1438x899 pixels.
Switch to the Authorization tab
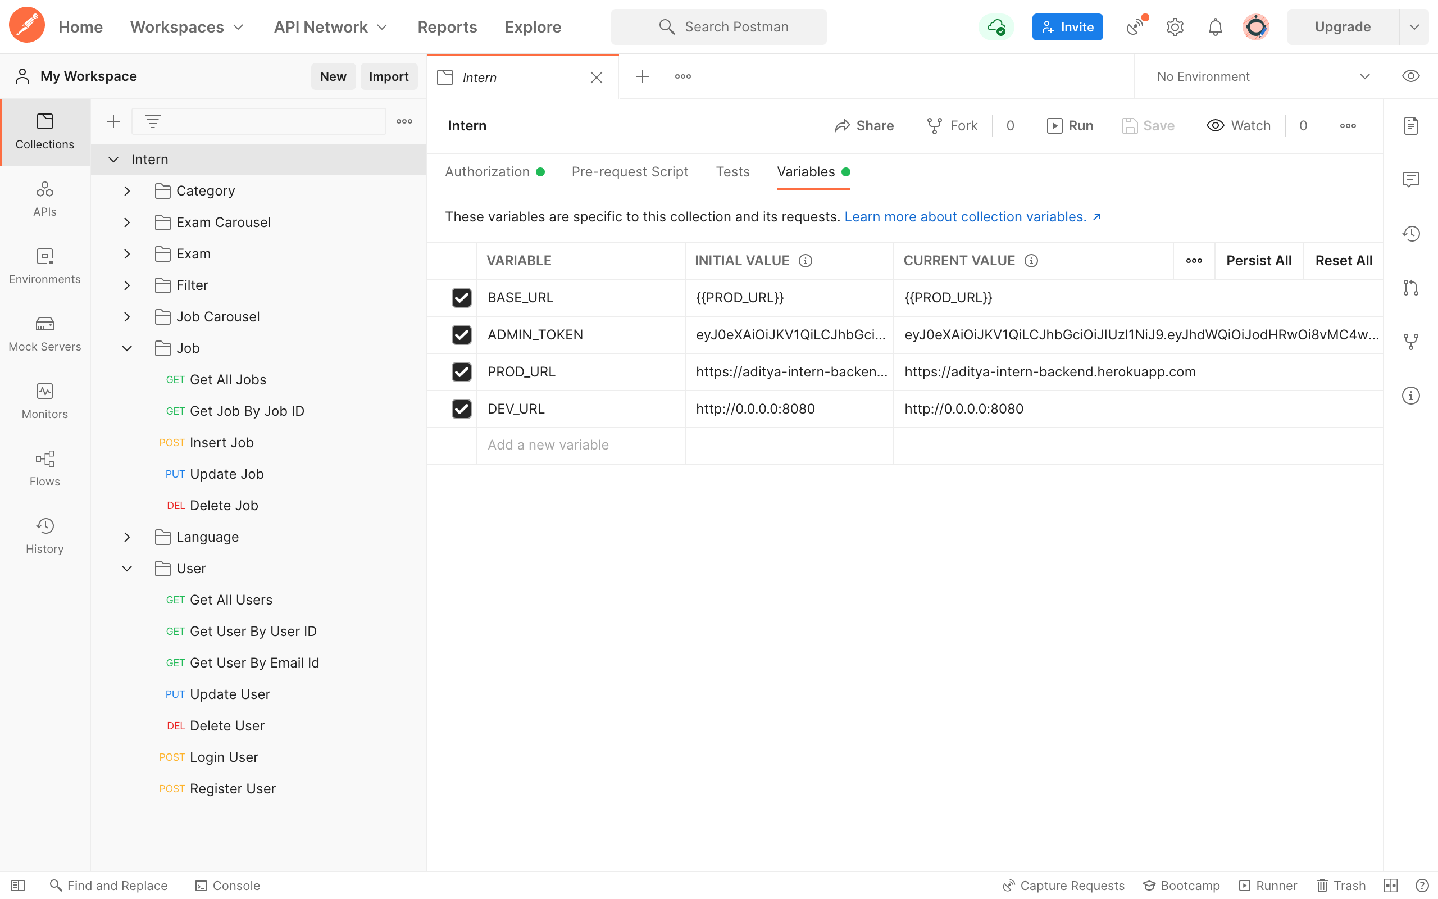pos(486,172)
